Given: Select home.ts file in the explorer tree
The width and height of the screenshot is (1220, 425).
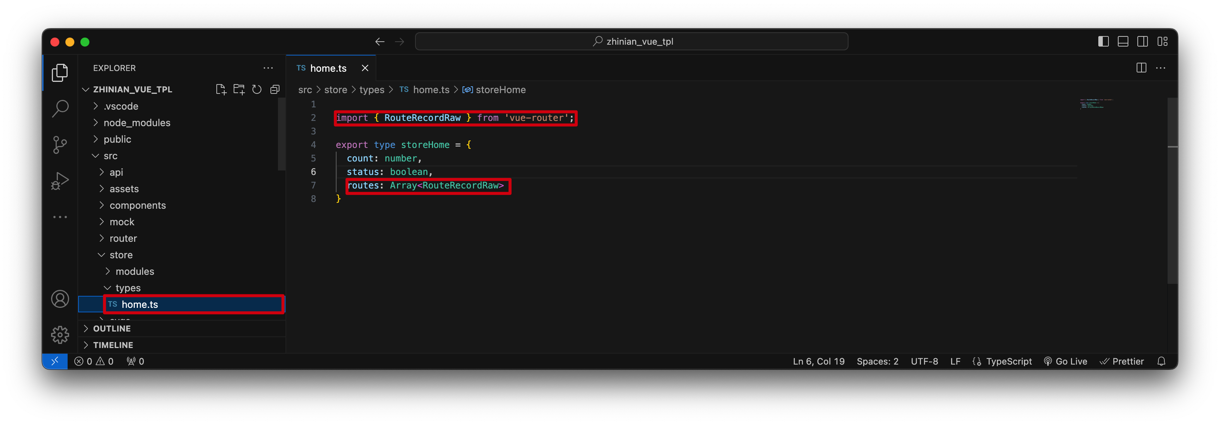Looking at the screenshot, I should 182,304.
